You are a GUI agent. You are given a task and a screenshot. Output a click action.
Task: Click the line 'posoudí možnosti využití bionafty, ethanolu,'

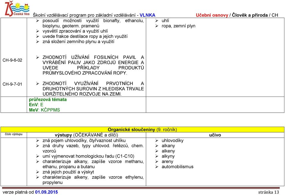[x=93, y=21]
